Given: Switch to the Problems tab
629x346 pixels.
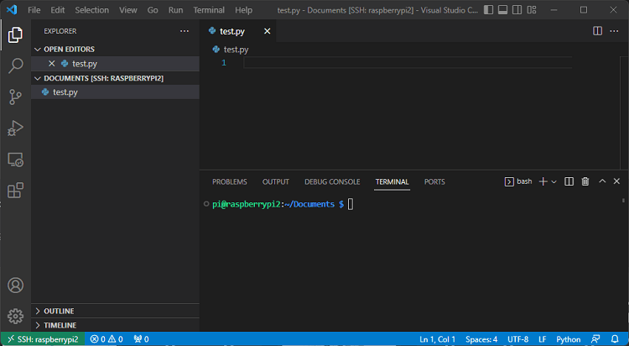Looking at the screenshot, I should tap(229, 181).
